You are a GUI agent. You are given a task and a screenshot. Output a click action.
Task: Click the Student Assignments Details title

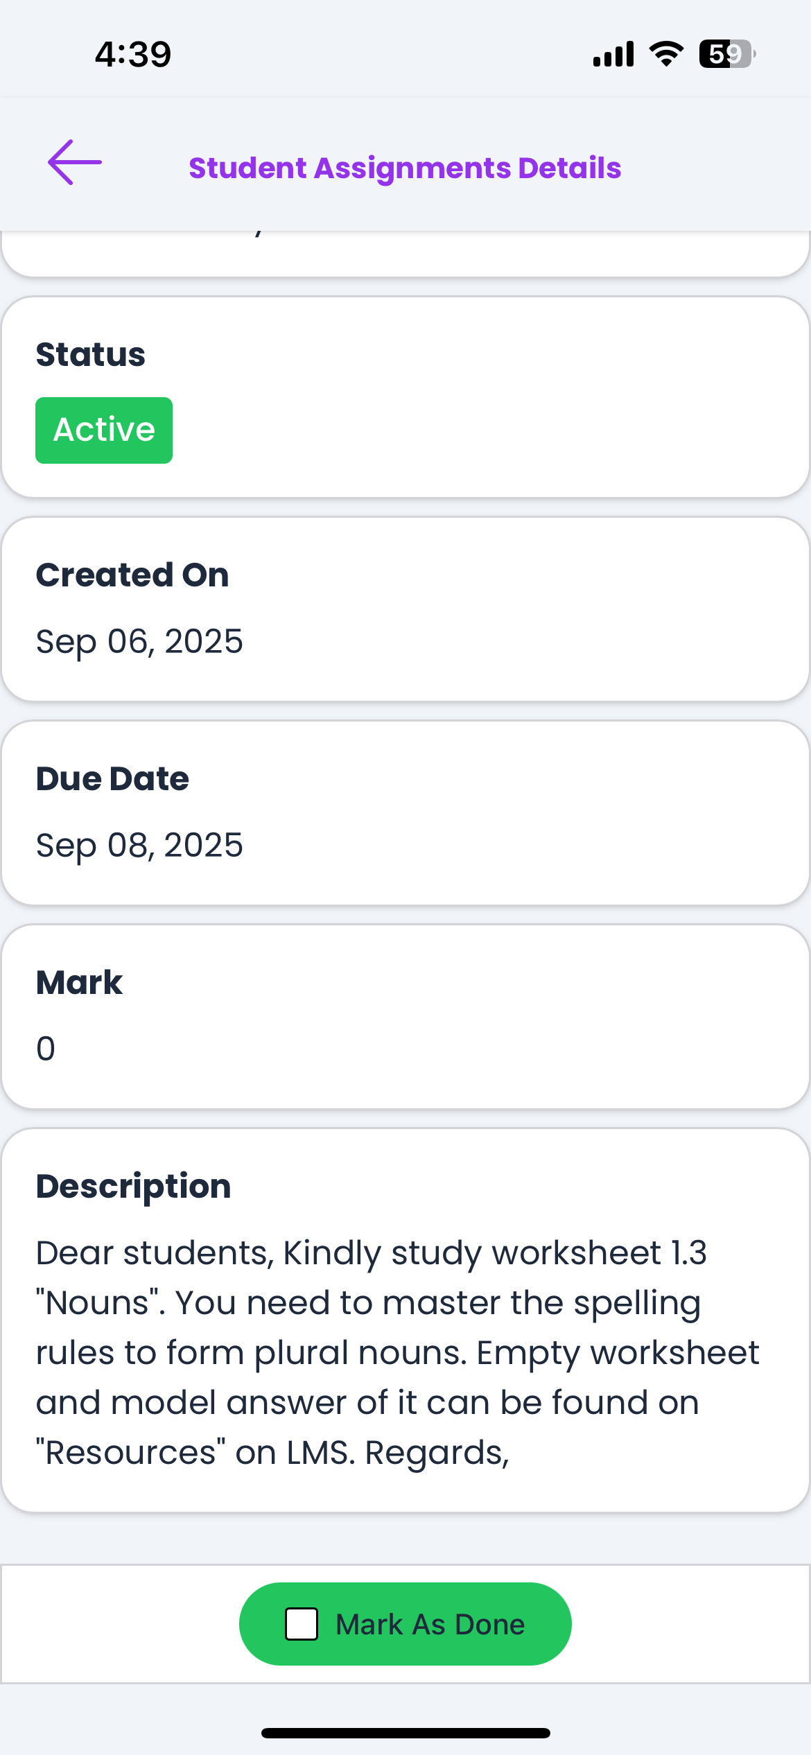405,168
